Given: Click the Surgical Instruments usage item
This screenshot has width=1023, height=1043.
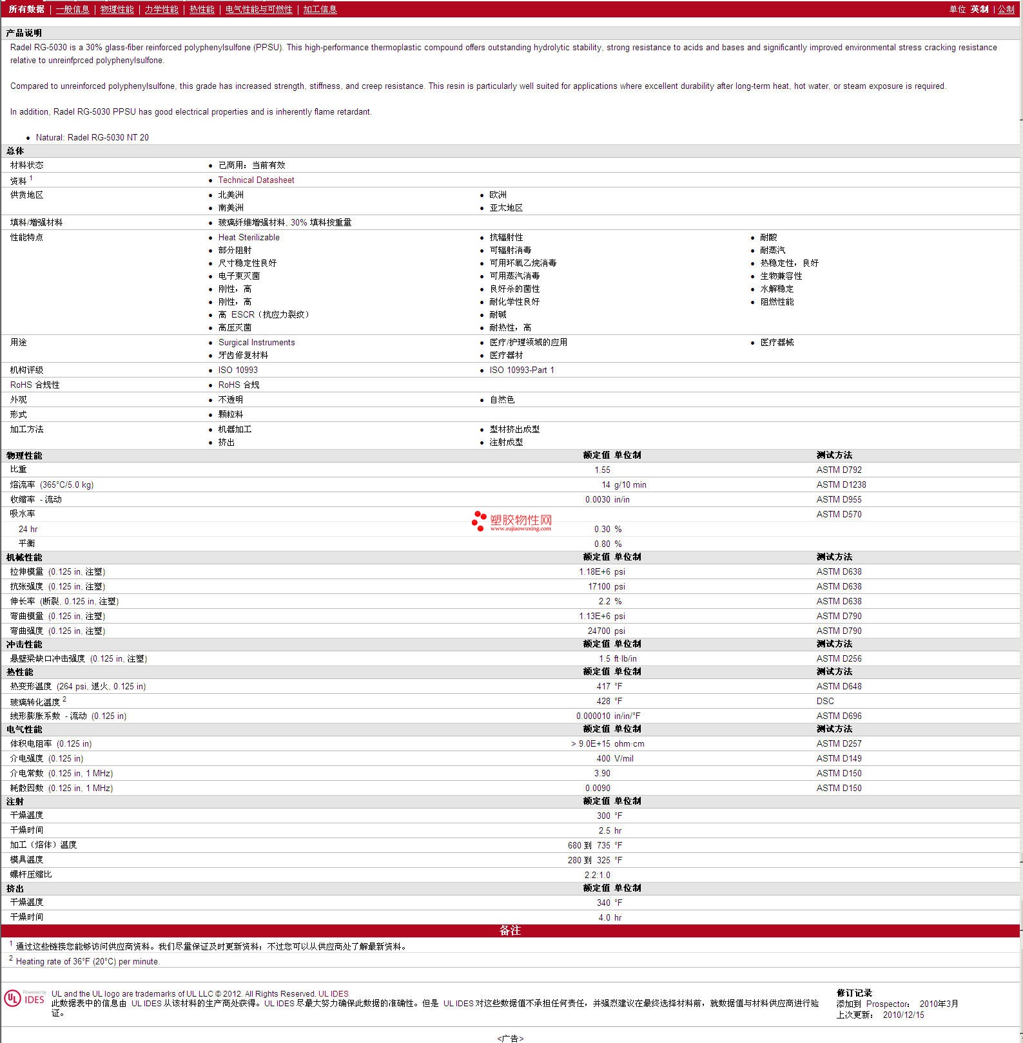Looking at the screenshot, I should click(x=257, y=342).
